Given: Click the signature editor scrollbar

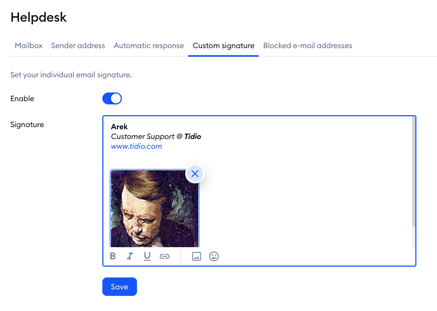Looking at the screenshot, I should coord(414,171).
